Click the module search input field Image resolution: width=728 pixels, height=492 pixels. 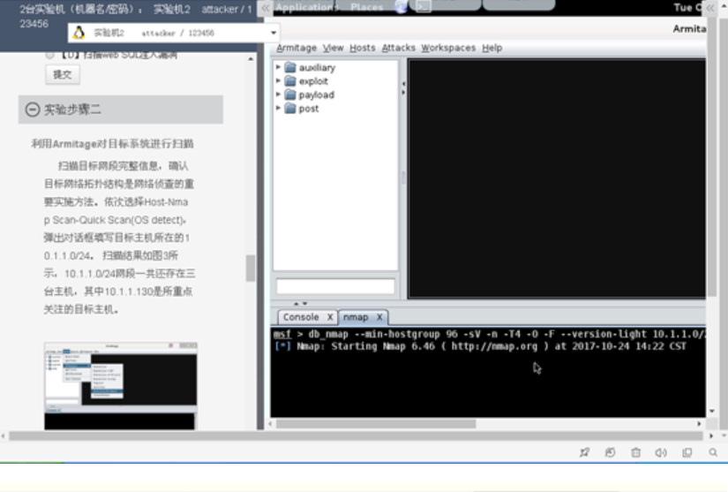(335, 287)
